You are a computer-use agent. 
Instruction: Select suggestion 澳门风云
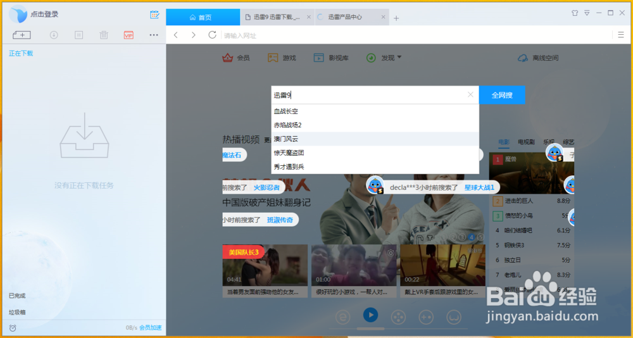pyautogui.click(x=375, y=139)
